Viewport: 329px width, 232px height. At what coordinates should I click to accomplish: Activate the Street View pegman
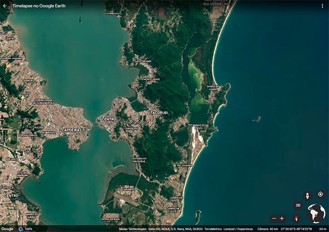[308, 196]
